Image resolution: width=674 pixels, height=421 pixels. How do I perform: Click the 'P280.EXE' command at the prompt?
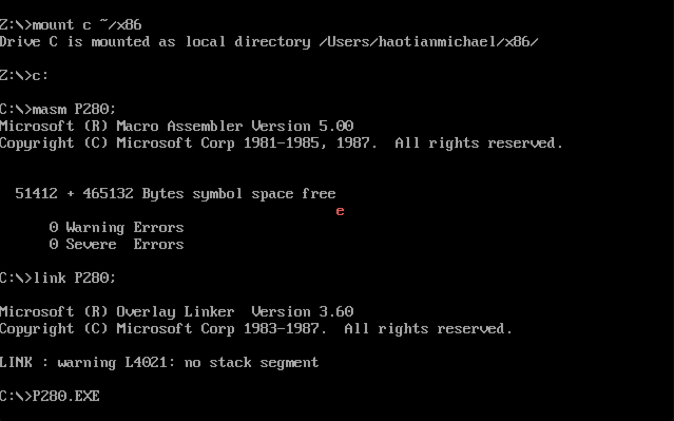tap(66, 396)
